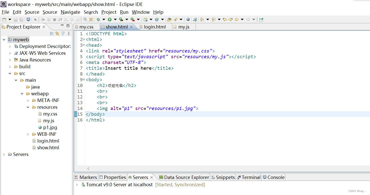Expand the WEB-INF folder node
370x195 pixels.
28,134
